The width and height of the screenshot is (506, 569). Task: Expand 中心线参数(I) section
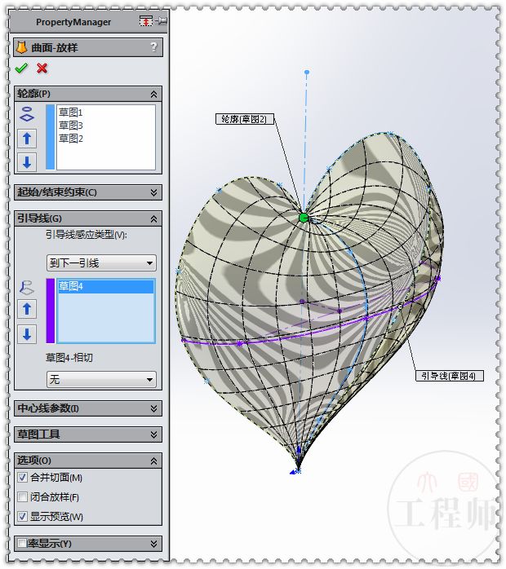(x=153, y=408)
